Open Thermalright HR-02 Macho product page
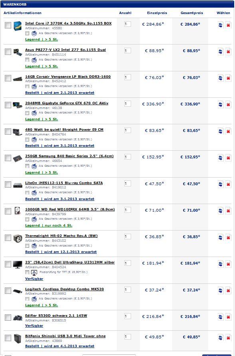Screen dimensions: 235x356 click(x=62, y=236)
